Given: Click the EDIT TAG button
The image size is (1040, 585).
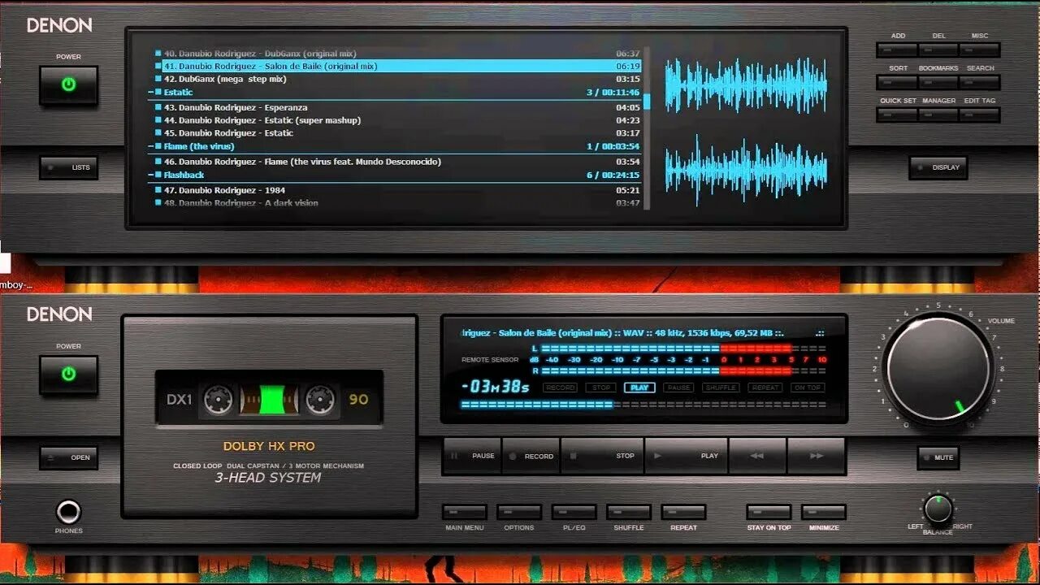Looking at the screenshot, I should (980, 115).
